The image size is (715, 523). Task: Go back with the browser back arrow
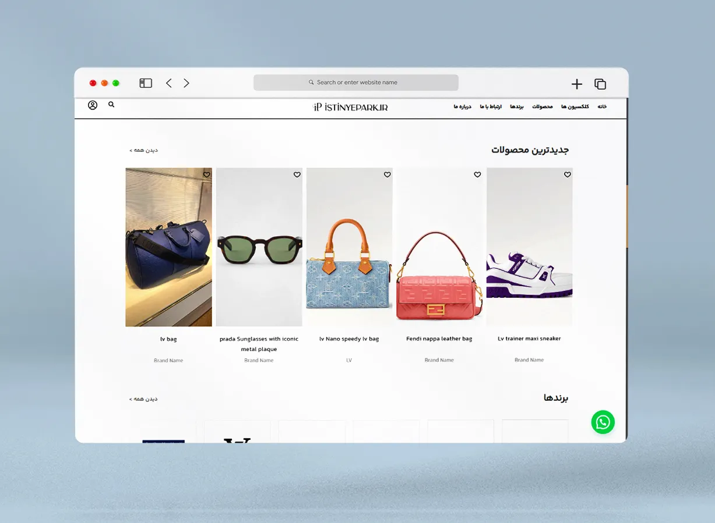[x=169, y=83]
